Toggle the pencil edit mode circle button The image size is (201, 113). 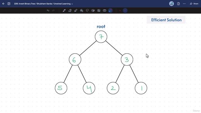tap(171, 4)
